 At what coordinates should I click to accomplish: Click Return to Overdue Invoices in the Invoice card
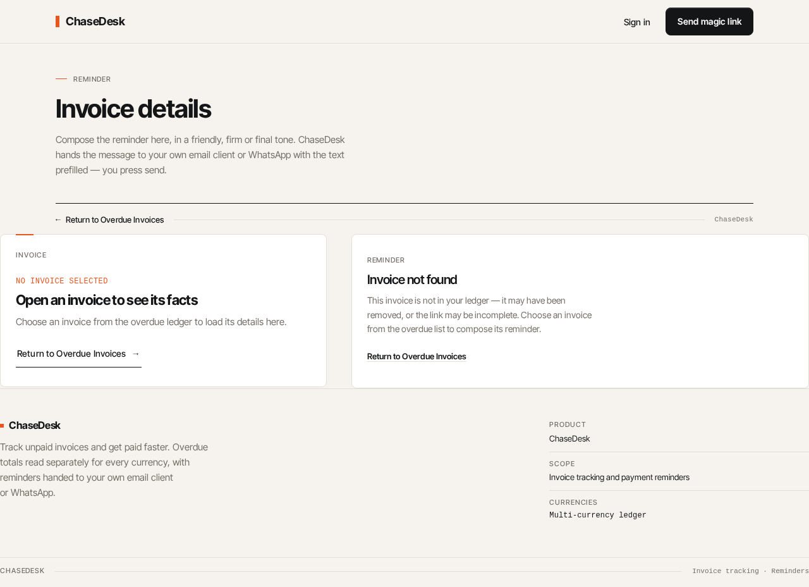(78, 354)
